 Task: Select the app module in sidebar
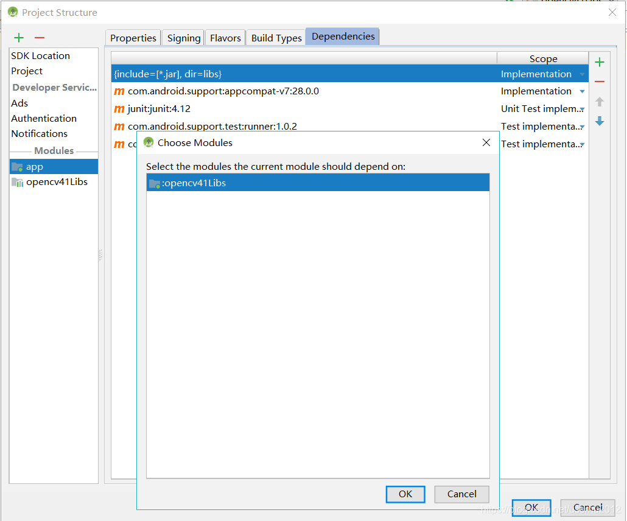[x=35, y=167]
